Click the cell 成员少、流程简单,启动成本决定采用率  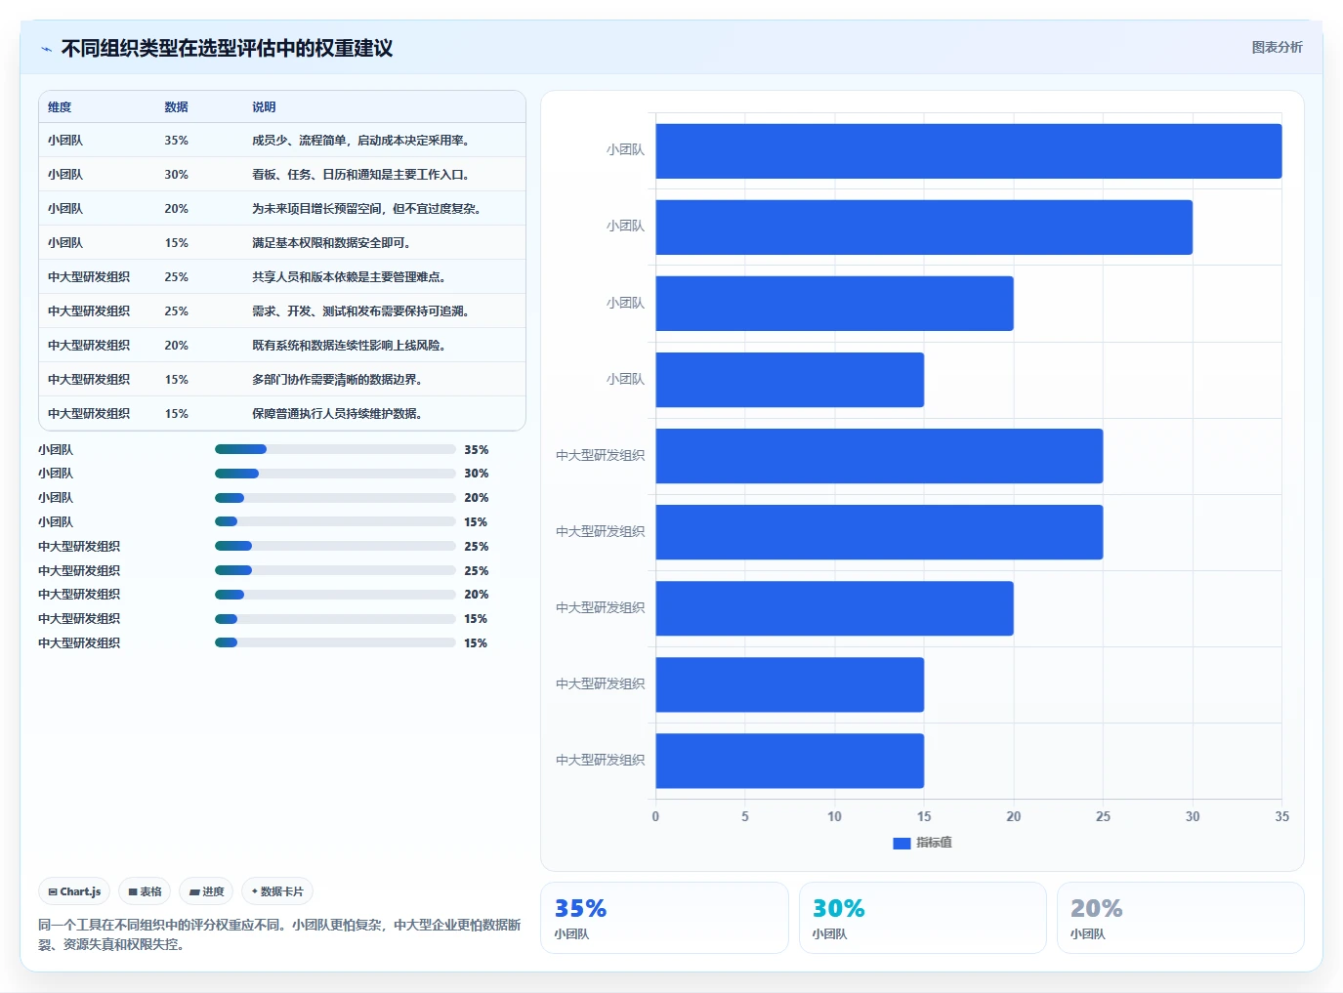pos(362,141)
